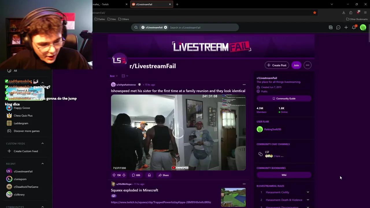370x208 pixels.
Task: Open Ishowspeed post overflow menu
Action: [244, 85]
